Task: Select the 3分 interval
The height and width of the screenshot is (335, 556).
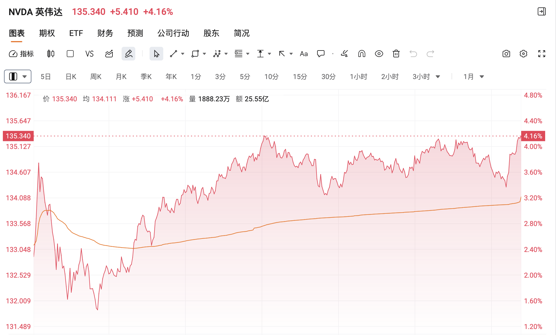Action: 221,76
